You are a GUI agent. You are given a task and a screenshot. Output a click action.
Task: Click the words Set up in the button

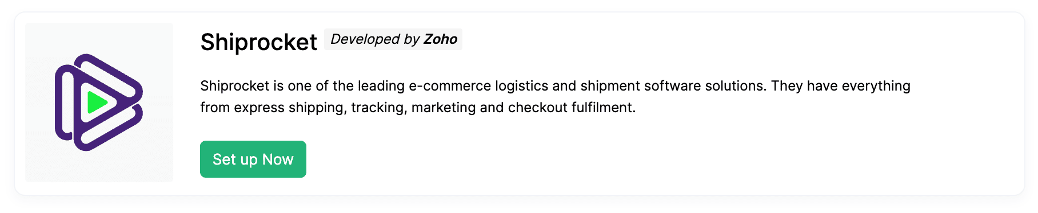pyautogui.click(x=235, y=159)
